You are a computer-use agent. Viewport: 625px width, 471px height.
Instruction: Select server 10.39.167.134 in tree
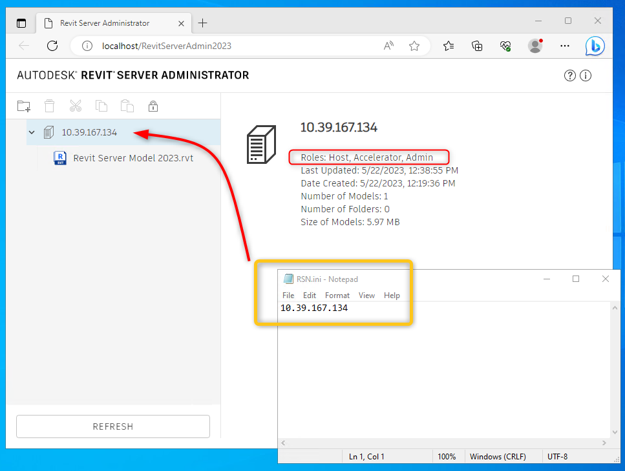[x=123, y=132]
